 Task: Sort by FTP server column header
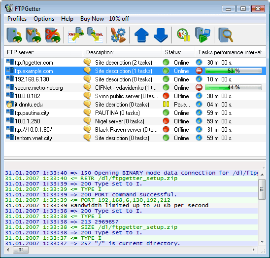(43, 52)
